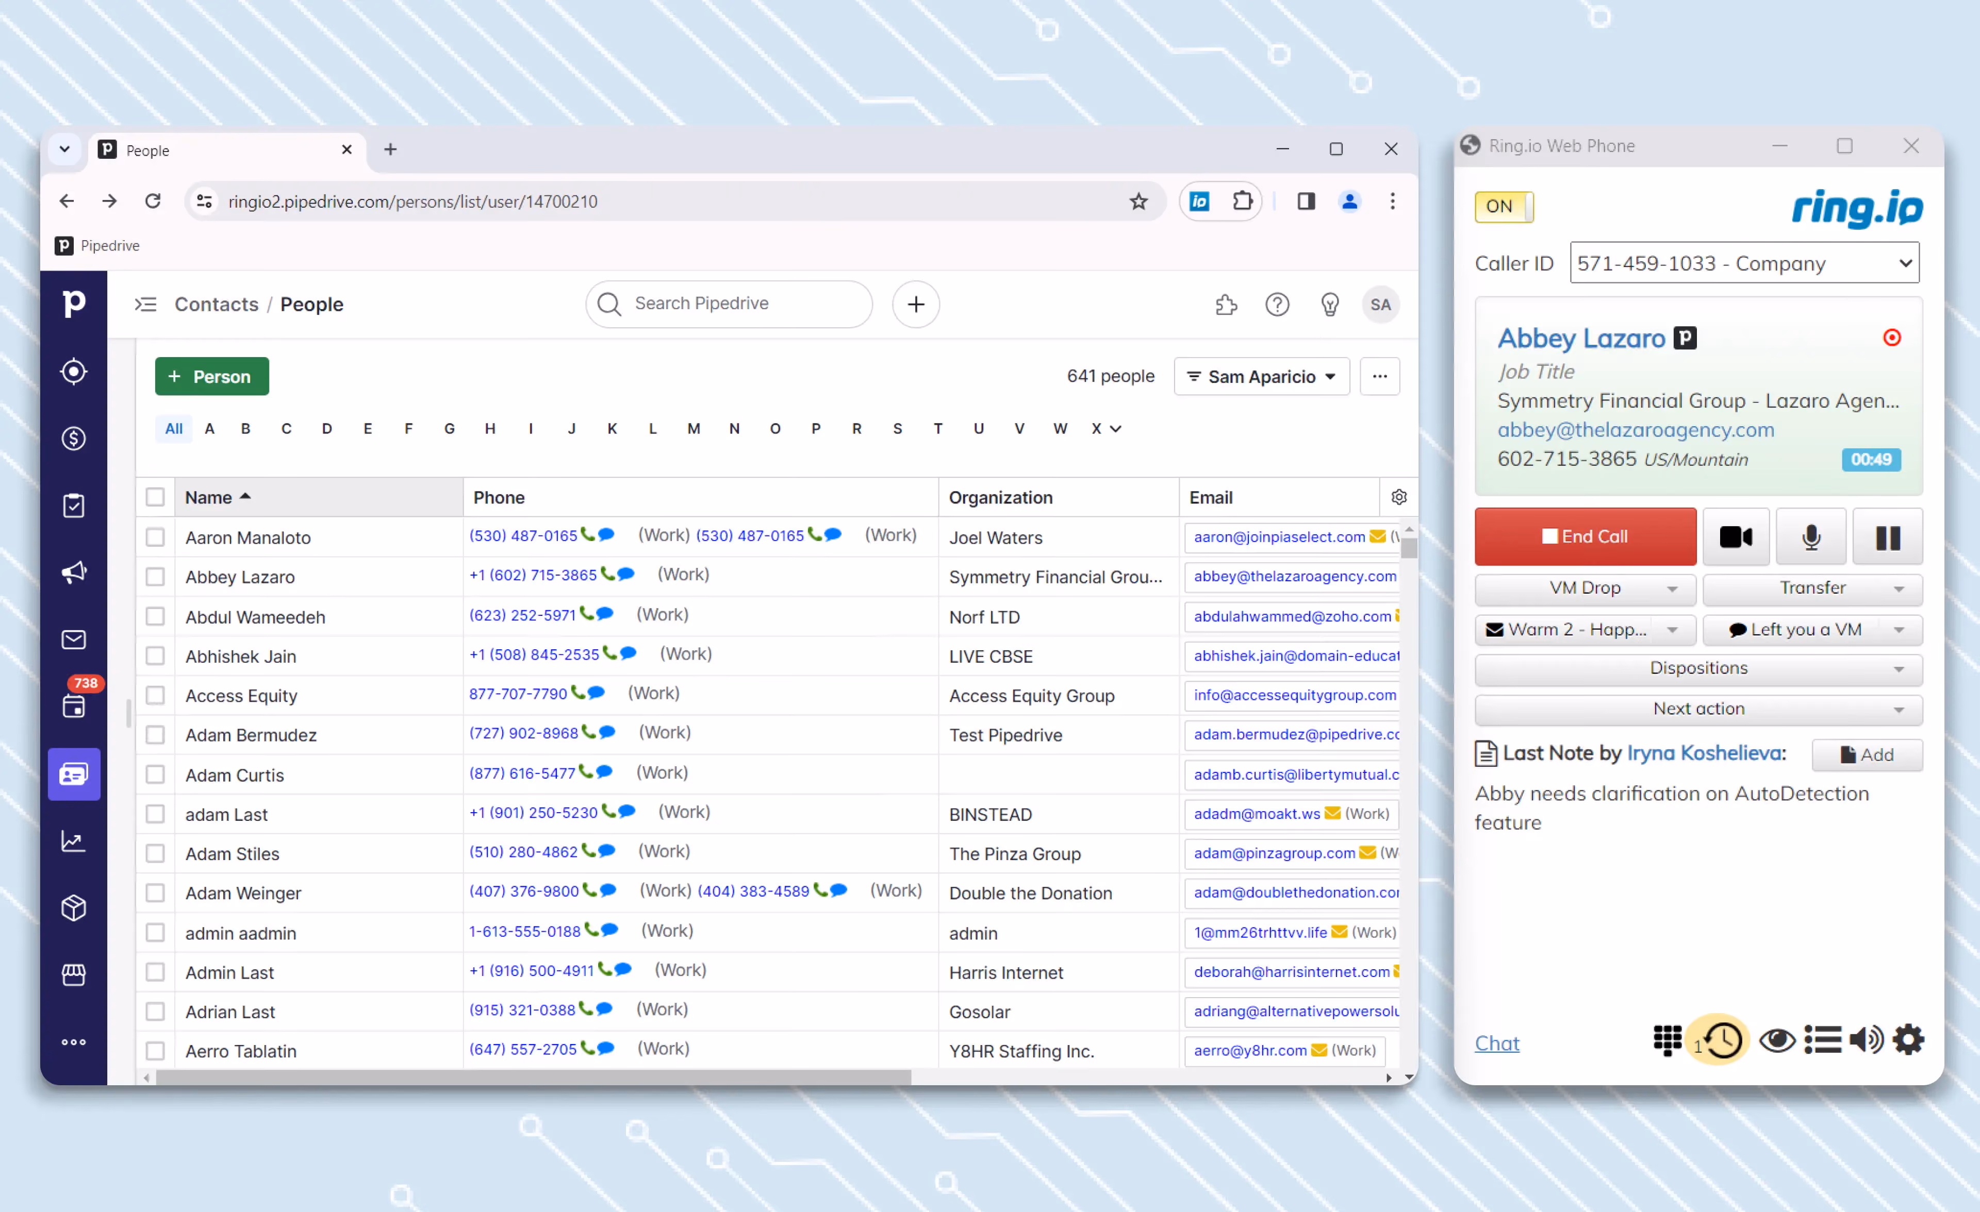Open the list icon in Ring.io footer

1823,1040
